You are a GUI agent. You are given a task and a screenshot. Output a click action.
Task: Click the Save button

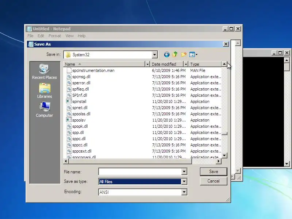[x=214, y=172]
